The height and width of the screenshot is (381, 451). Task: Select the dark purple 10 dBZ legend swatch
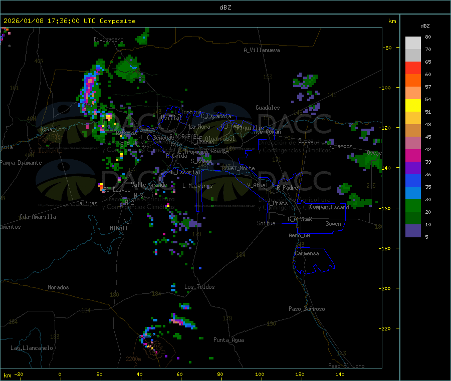(413, 230)
